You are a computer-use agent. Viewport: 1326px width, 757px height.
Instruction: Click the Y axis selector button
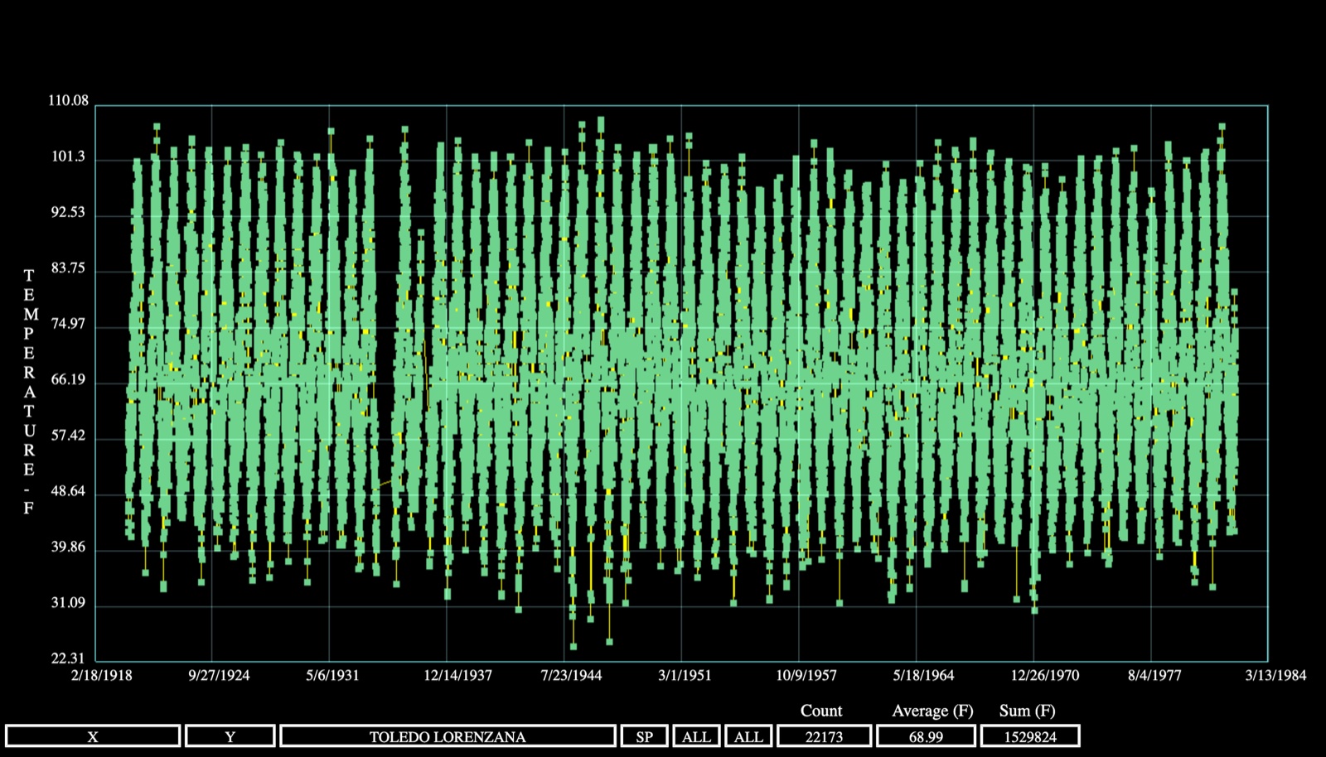point(230,736)
